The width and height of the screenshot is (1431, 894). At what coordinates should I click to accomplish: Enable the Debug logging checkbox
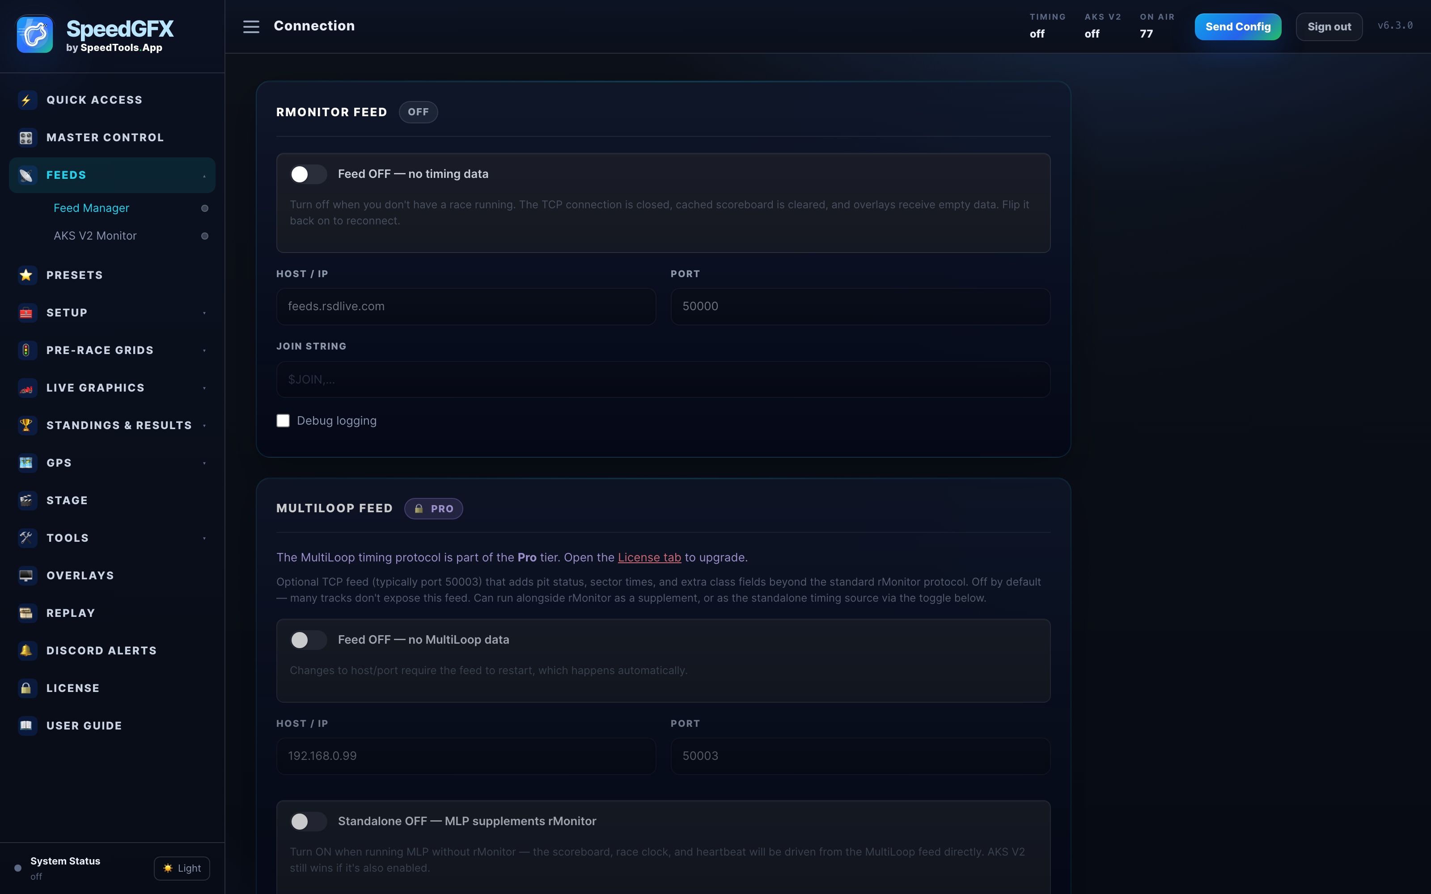[x=283, y=421]
